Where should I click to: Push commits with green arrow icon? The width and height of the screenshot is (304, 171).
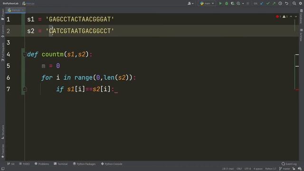pos(274,3)
